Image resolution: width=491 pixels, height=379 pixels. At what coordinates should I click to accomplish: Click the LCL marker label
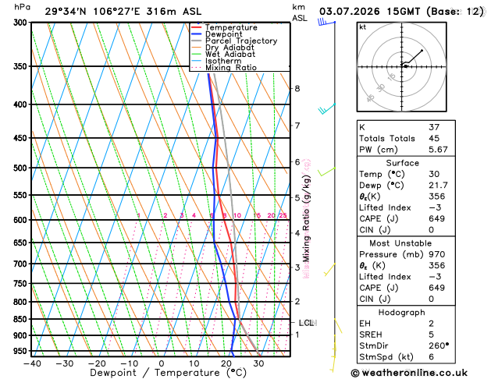click(307, 323)
